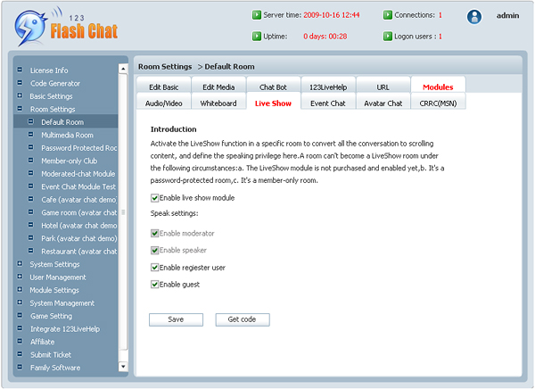Toggle the Enable speaker checkbox
This screenshot has width=535, height=389.
click(154, 251)
